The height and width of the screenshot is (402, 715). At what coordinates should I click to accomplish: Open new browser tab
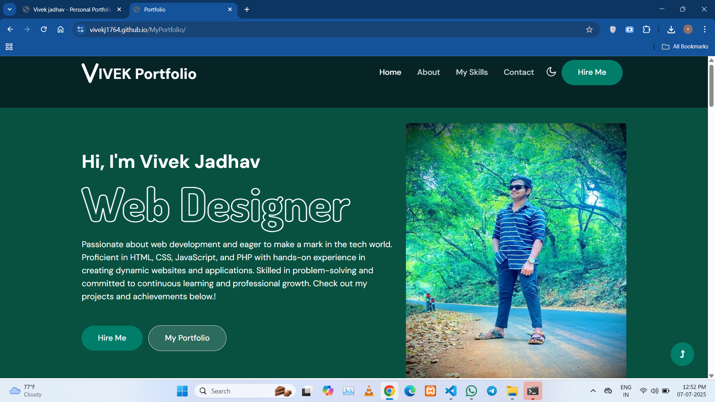(x=247, y=9)
